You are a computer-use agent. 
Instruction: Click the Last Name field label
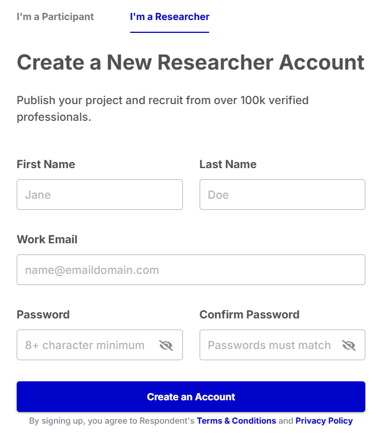pos(228,164)
